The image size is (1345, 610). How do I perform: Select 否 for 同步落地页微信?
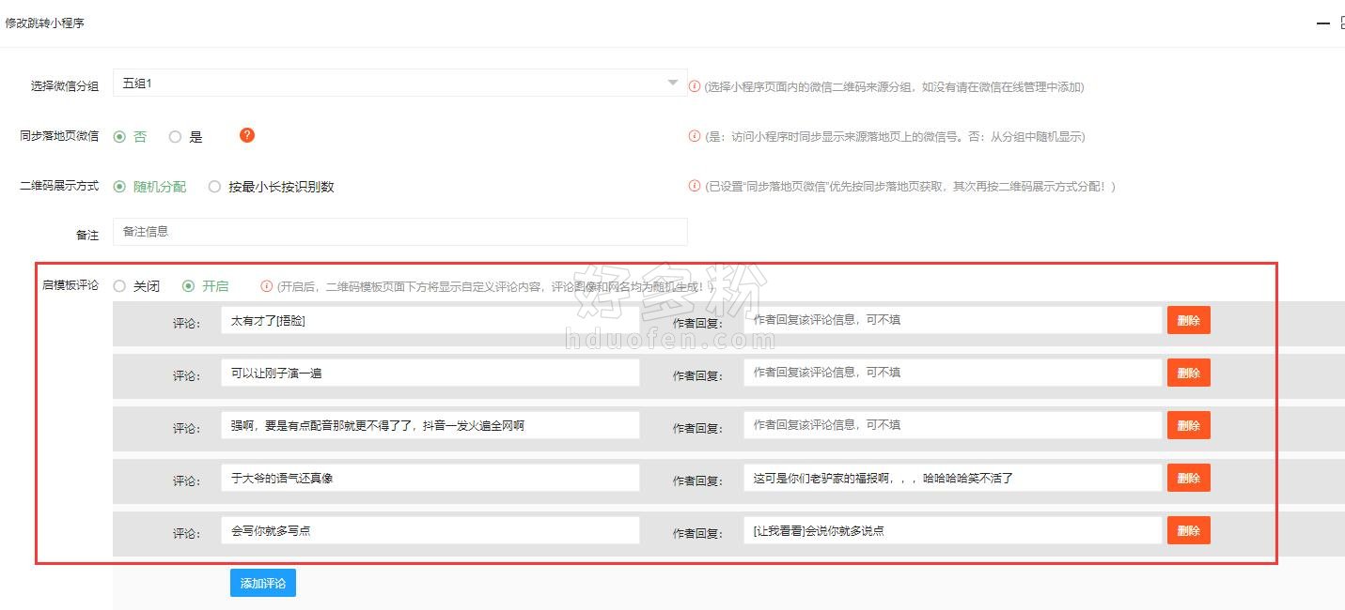point(119,137)
